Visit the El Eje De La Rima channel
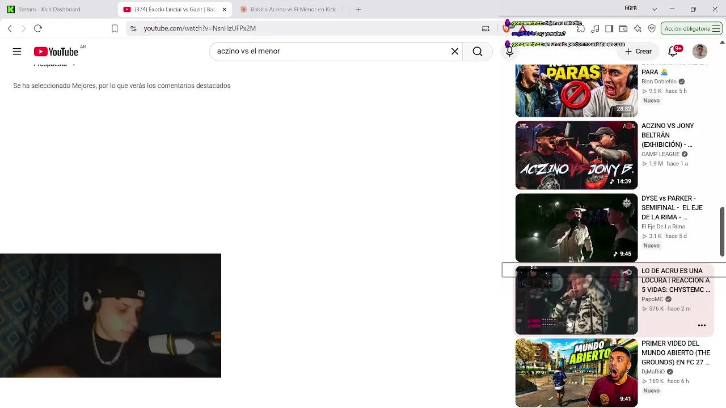Screen dimensions: 726x408 (x=663, y=227)
